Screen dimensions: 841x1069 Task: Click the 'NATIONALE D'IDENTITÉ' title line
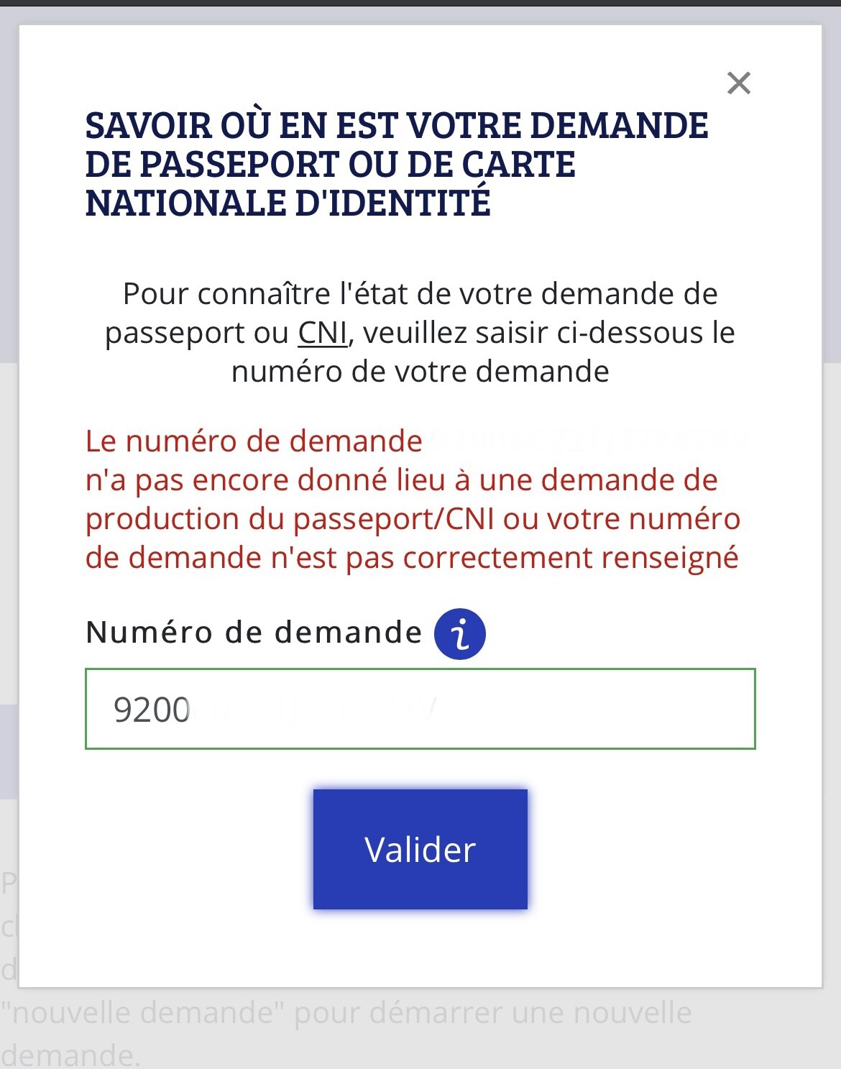[x=288, y=203]
